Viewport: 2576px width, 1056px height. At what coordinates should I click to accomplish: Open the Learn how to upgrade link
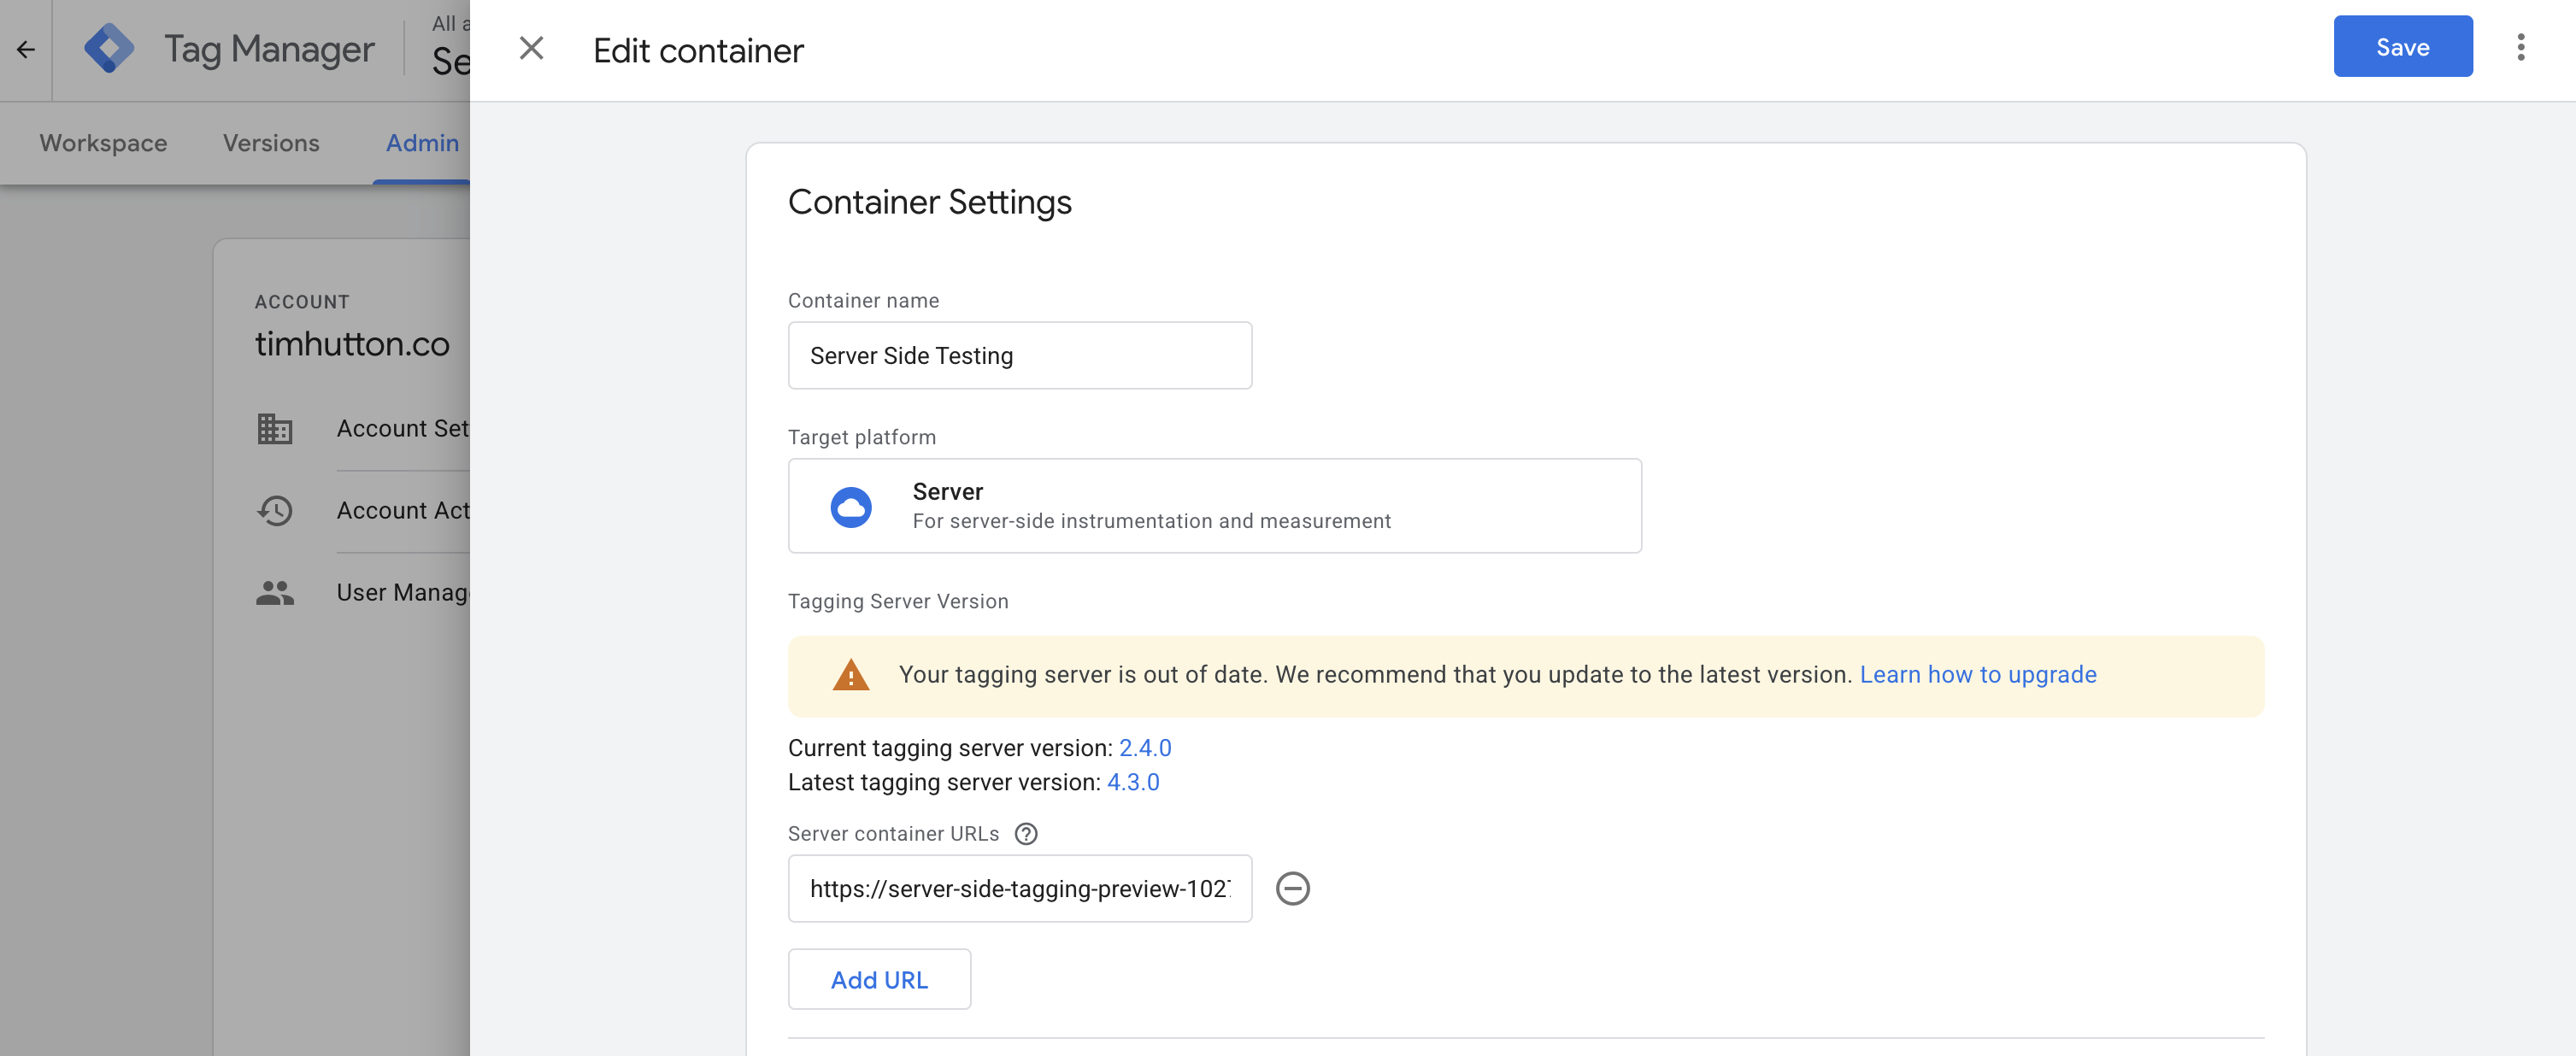(x=1977, y=675)
